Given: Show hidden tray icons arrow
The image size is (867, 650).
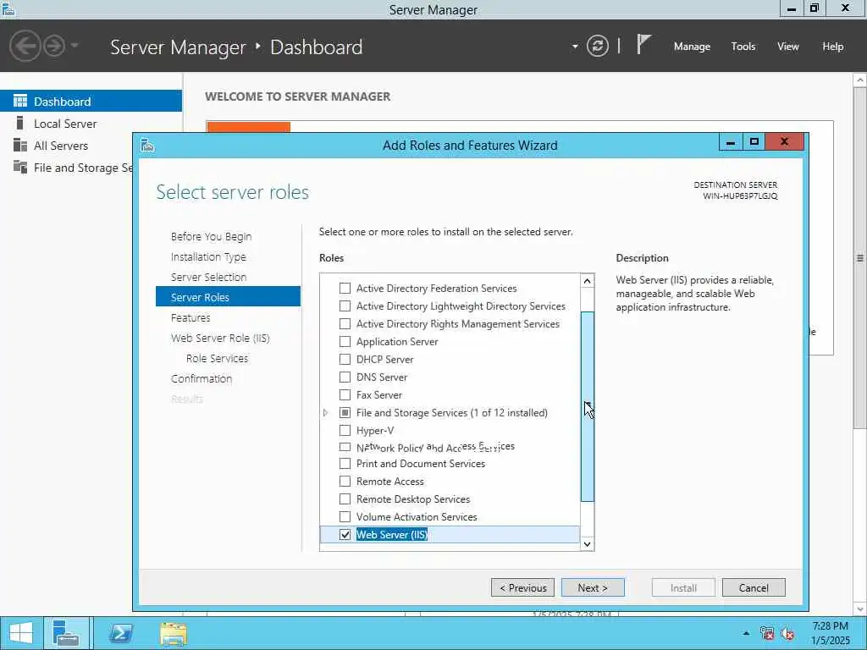Looking at the screenshot, I should (x=746, y=633).
